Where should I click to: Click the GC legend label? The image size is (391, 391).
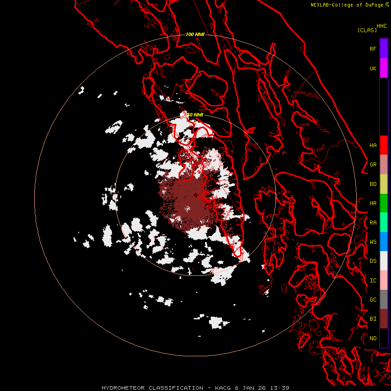click(x=373, y=300)
